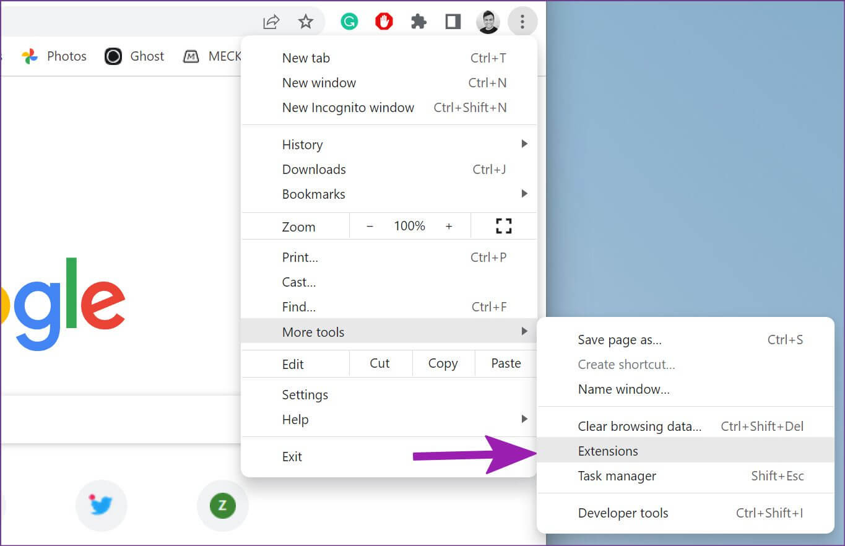
Task: Click the Google search box
Action: 121,419
